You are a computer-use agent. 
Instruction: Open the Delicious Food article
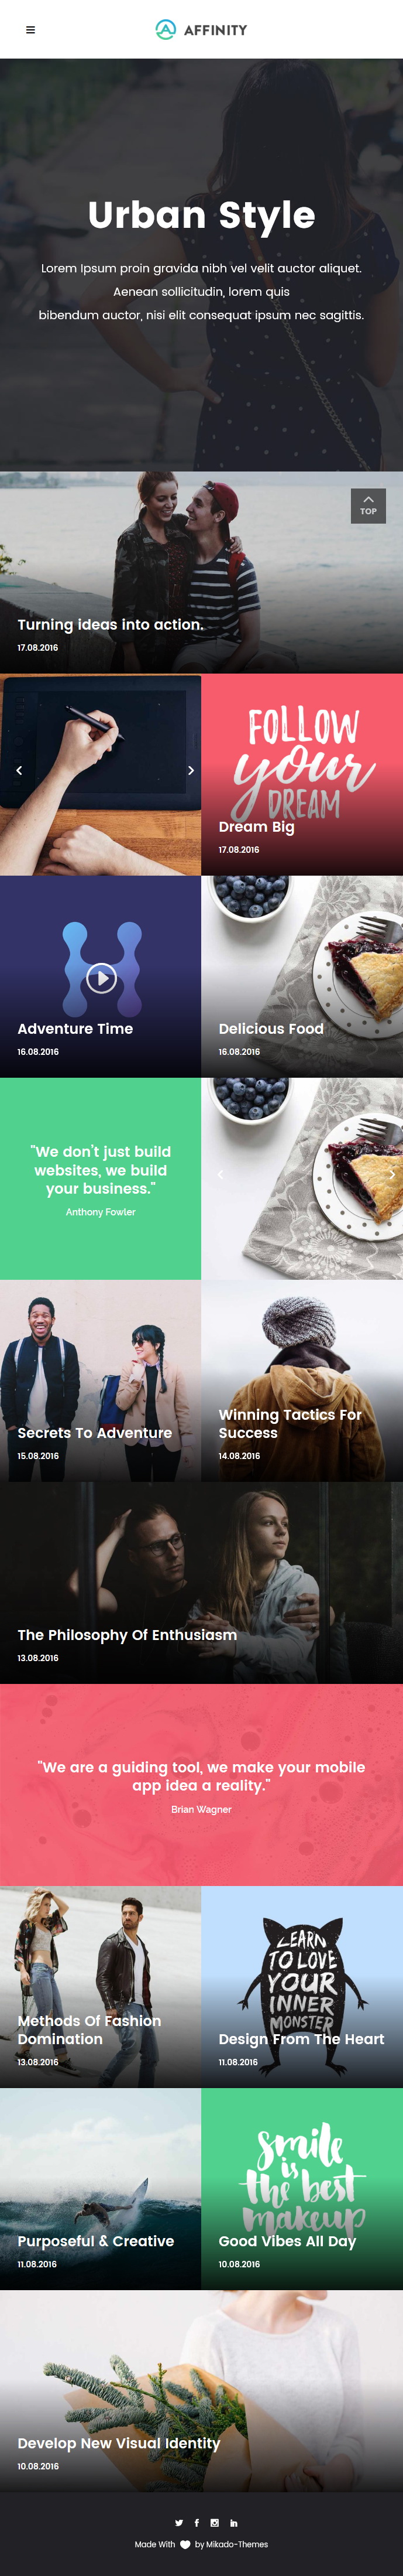[271, 1029]
